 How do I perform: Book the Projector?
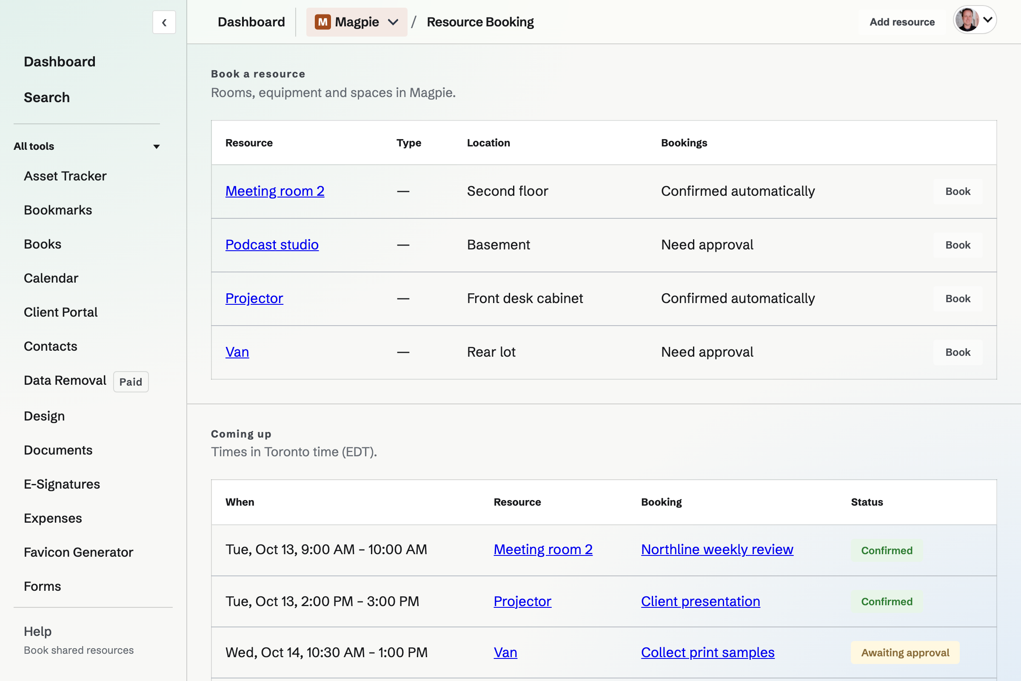coord(958,299)
